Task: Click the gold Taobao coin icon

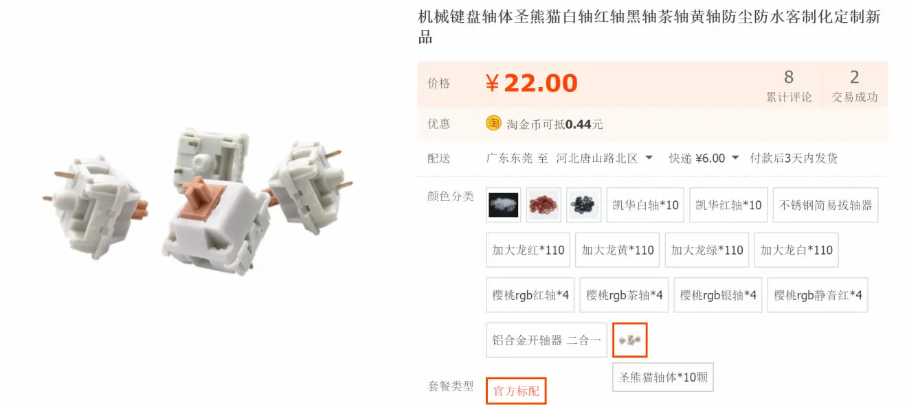Action: tap(493, 124)
